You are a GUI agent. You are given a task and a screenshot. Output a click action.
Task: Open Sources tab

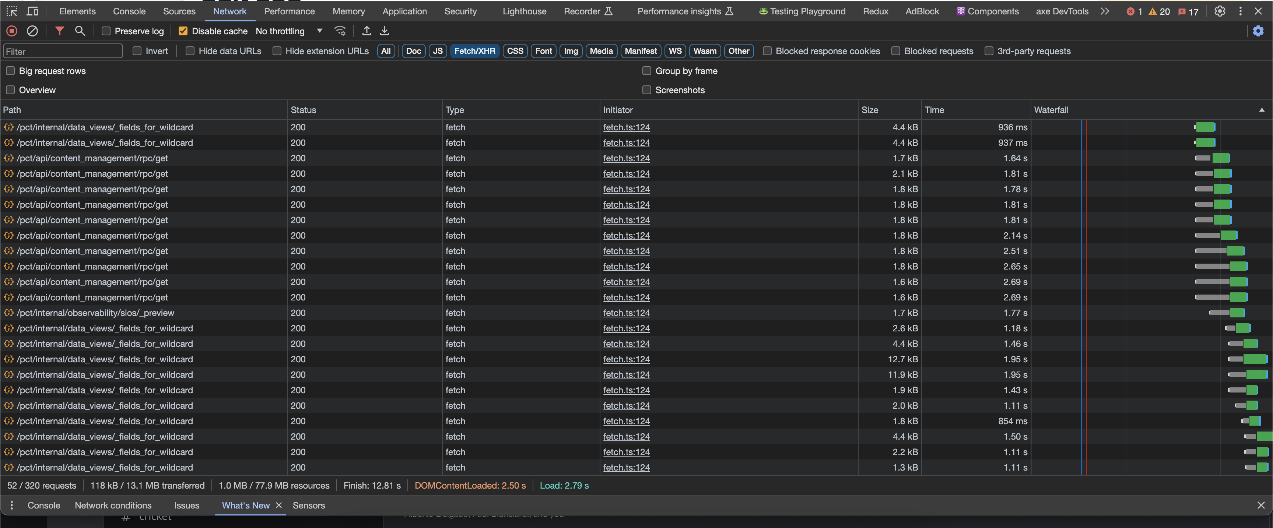point(179,11)
